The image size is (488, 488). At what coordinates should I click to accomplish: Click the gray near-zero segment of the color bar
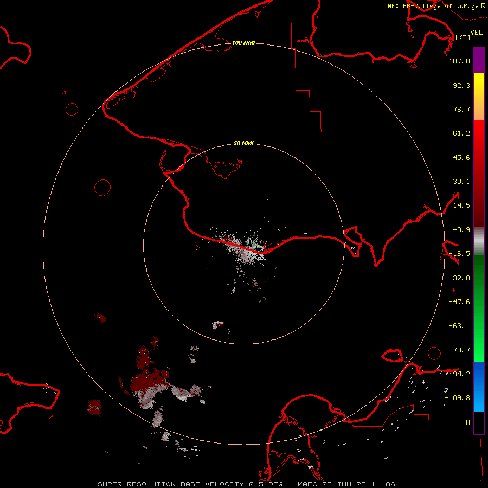point(479,241)
